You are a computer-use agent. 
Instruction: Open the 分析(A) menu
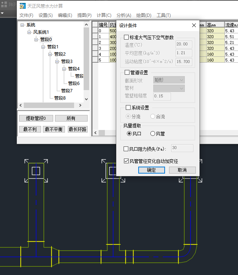pyautogui.click(x=124, y=15)
